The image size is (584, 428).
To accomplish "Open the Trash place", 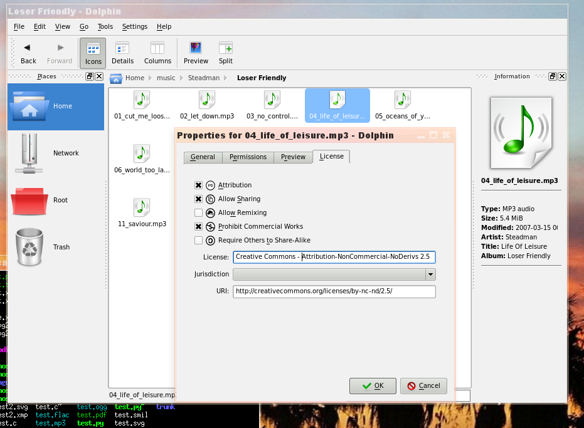I will [56, 247].
